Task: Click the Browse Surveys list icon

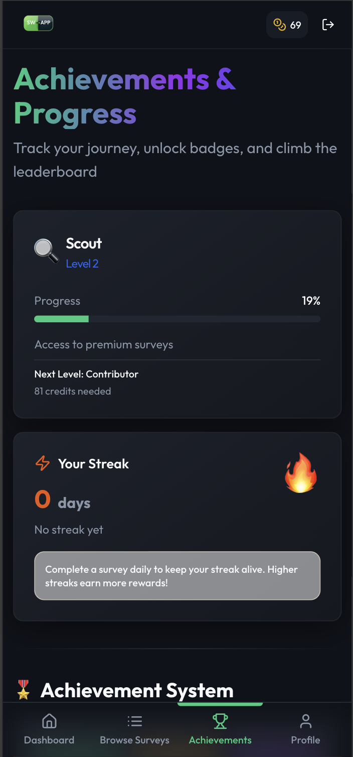Action: [134, 721]
